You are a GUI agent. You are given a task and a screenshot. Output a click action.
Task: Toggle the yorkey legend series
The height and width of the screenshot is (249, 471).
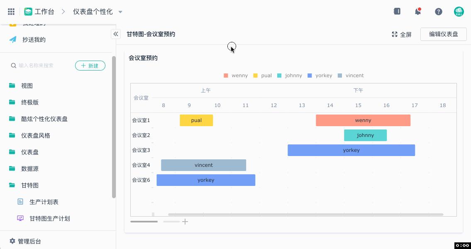pyautogui.click(x=320, y=76)
